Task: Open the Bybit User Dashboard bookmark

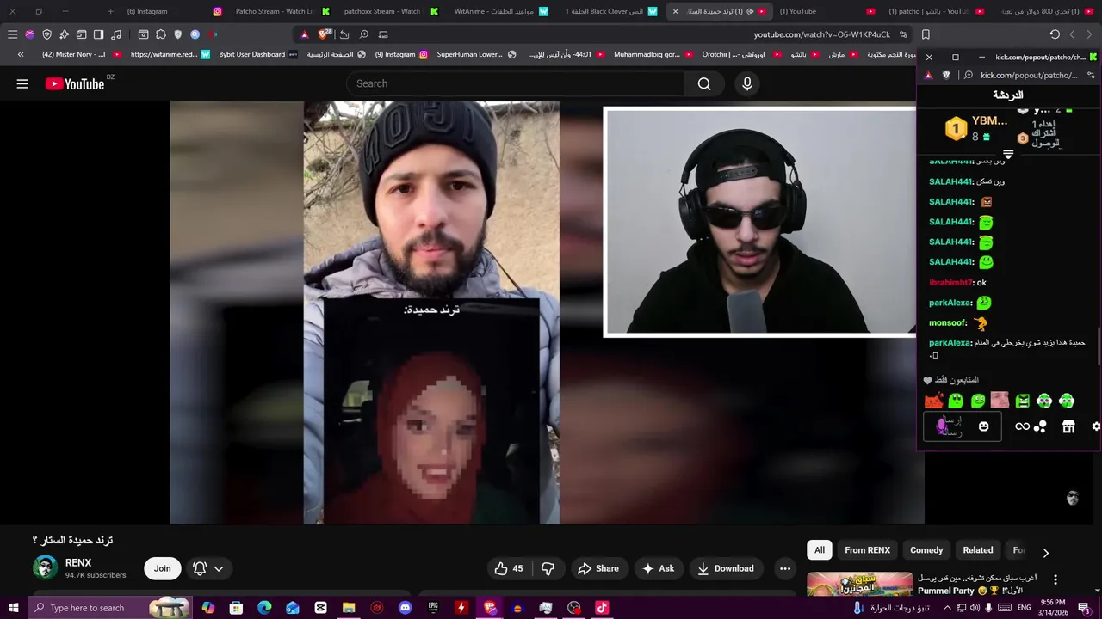Action: [x=258, y=54]
